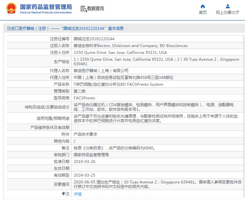Click registrant name Becton, Dickinson value
The height and width of the screenshot is (200, 245).
(x=130, y=46)
